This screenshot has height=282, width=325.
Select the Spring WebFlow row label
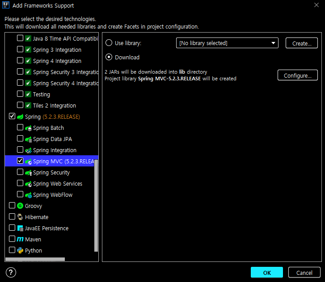(53, 195)
